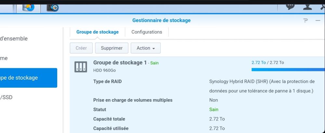Image resolution: width=325 pixels, height=133 pixels.
Task: Open the notifications speech bubble icon
Action: pyautogui.click(x=290, y=6)
